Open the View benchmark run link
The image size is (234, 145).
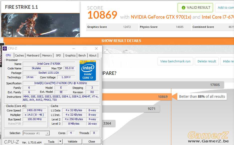pos(175,61)
